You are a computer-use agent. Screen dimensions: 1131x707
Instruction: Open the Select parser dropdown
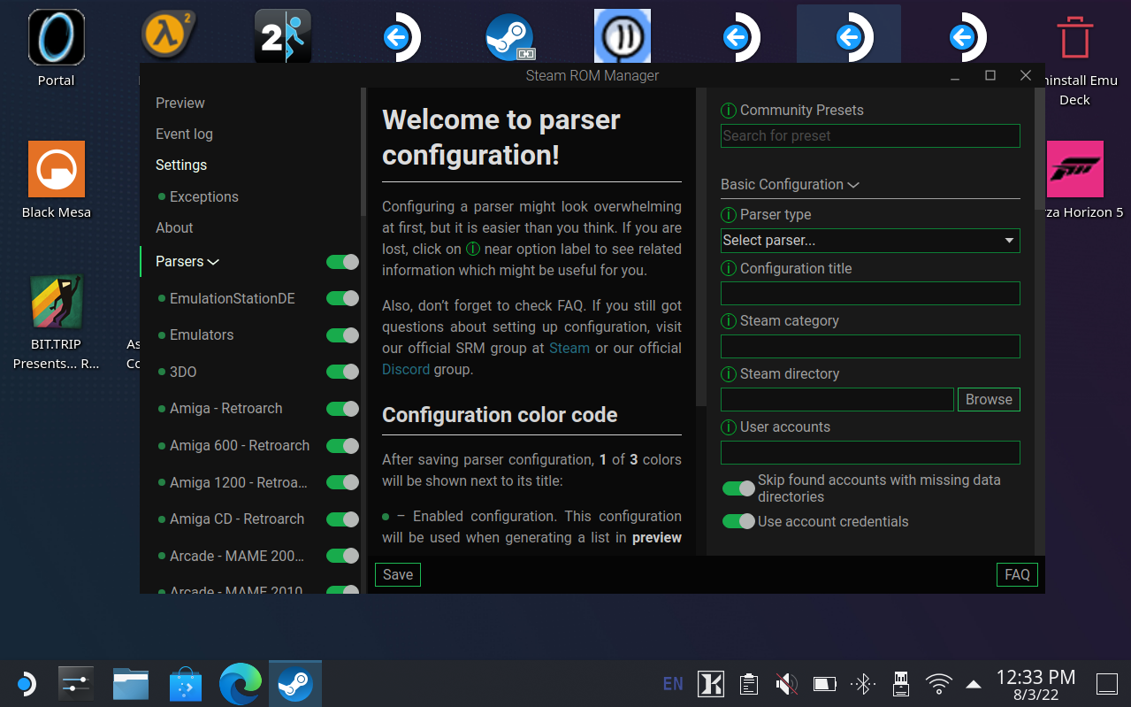point(870,241)
